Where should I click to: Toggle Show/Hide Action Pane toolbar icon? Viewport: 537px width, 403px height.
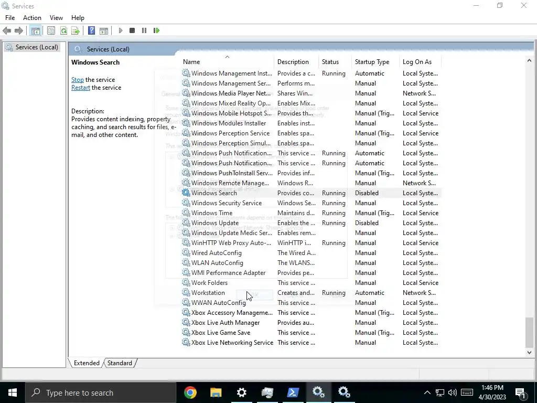click(x=104, y=30)
